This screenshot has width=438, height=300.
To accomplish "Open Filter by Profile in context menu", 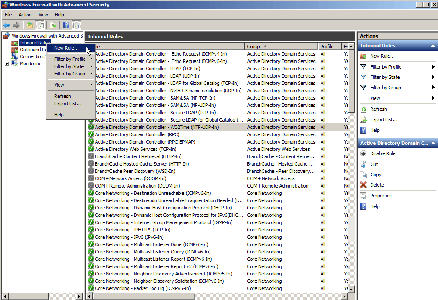I will point(71,59).
